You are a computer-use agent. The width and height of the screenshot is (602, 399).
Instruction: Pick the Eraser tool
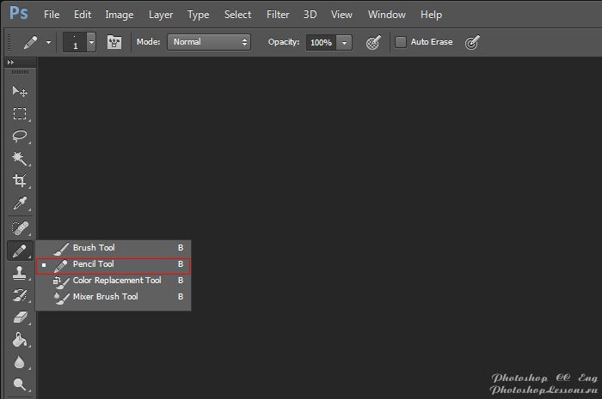[19, 317]
